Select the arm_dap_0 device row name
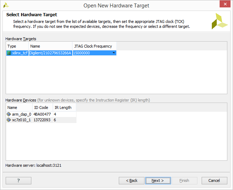The height and width of the screenshot is (190, 233). [22, 114]
